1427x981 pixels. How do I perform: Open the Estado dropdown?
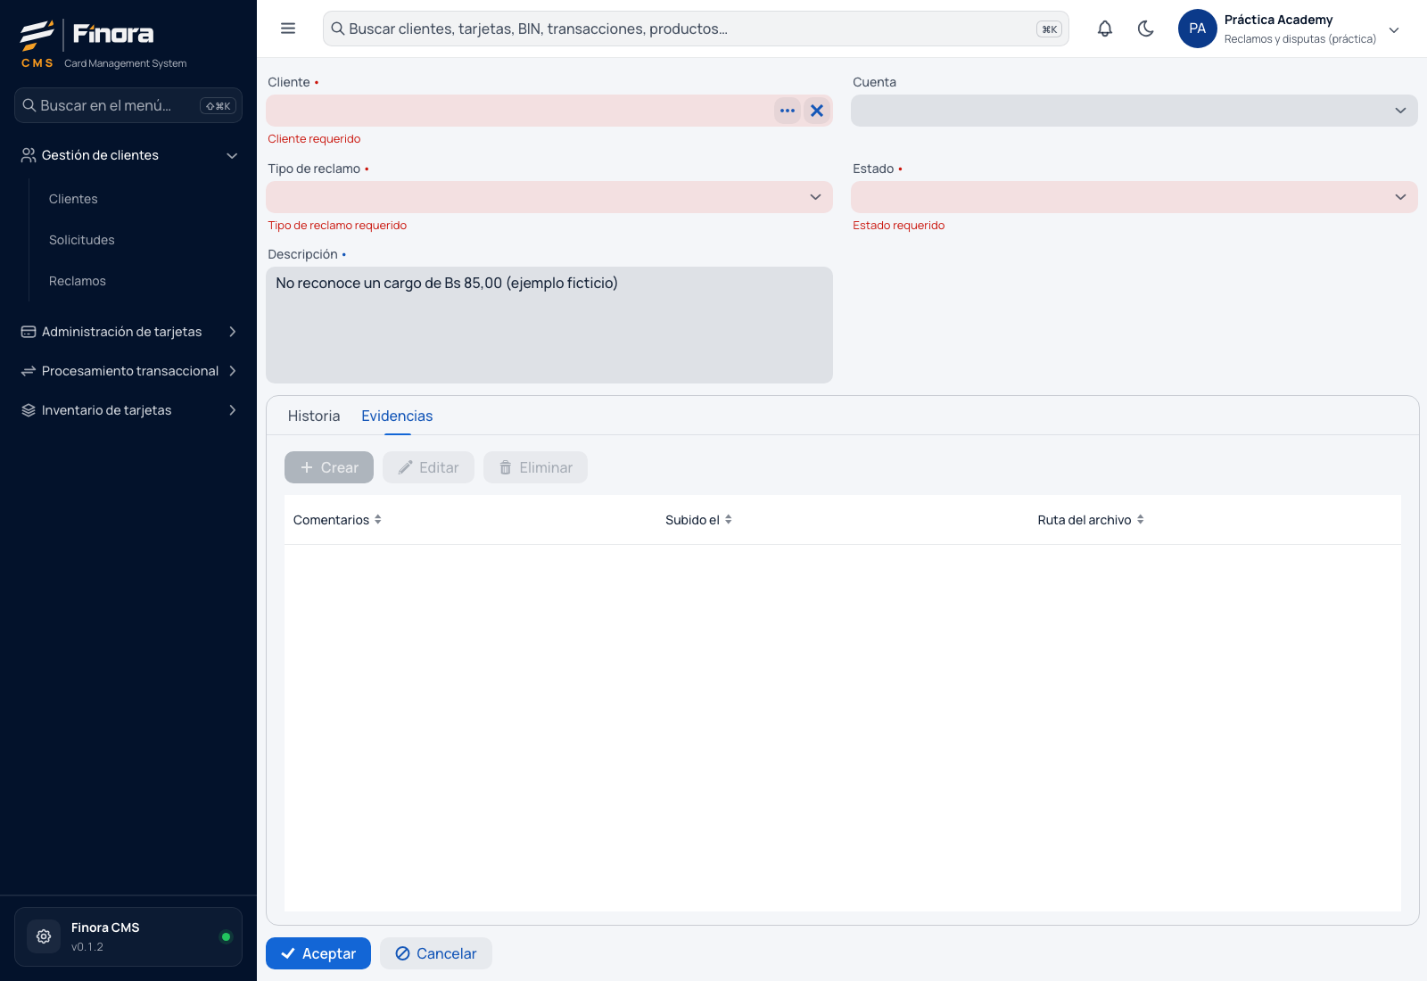pos(1134,197)
